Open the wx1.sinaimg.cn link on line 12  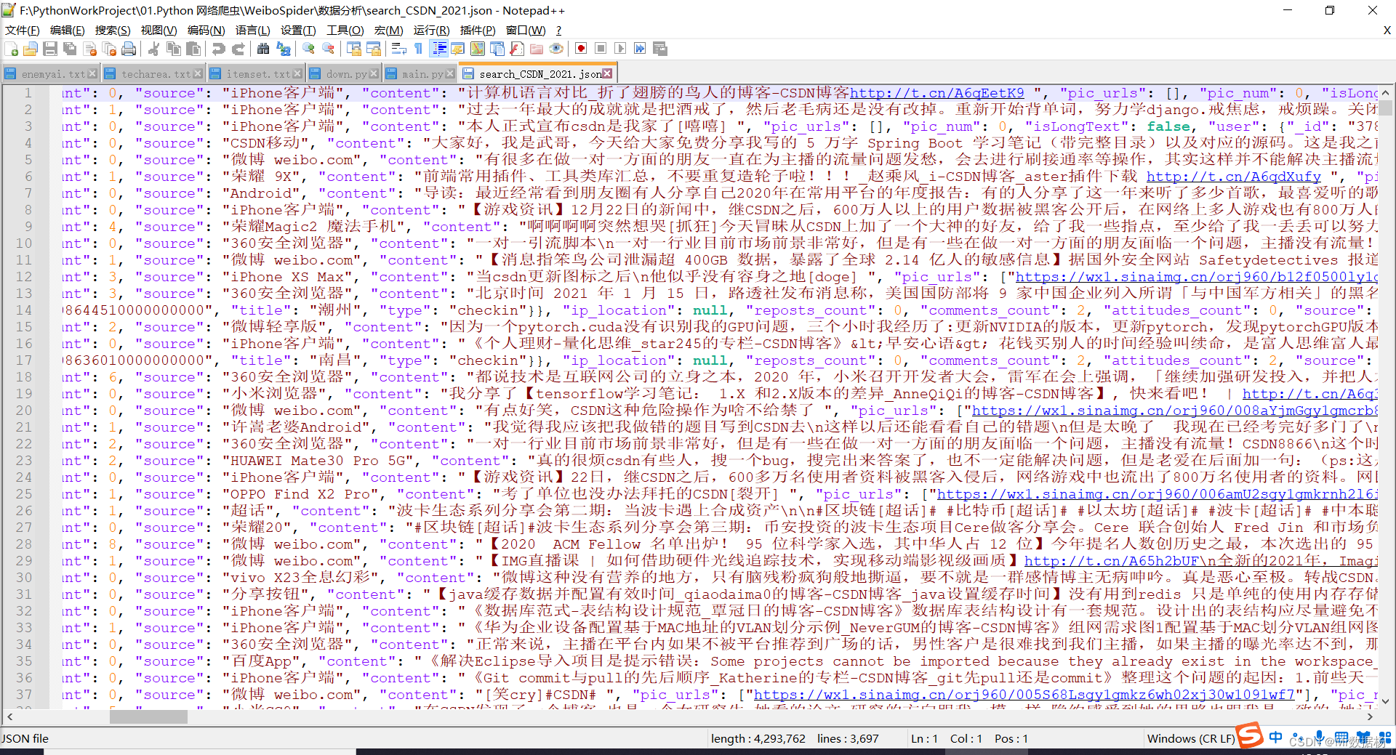[x=1196, y=277]
